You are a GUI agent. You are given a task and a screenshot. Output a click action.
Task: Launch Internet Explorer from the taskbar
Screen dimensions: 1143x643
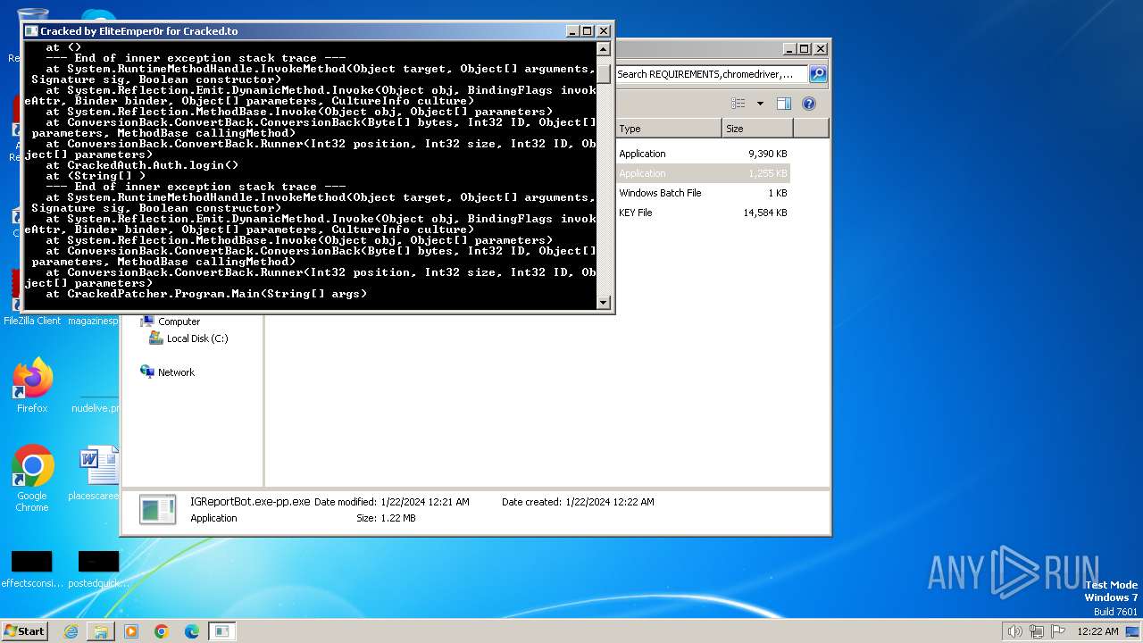71,631
